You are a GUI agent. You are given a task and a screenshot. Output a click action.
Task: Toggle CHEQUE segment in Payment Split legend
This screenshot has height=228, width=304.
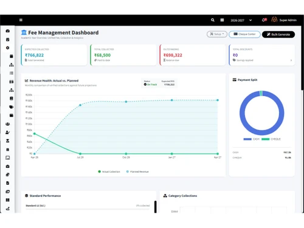pyautogui.click(x=271, y=139)
